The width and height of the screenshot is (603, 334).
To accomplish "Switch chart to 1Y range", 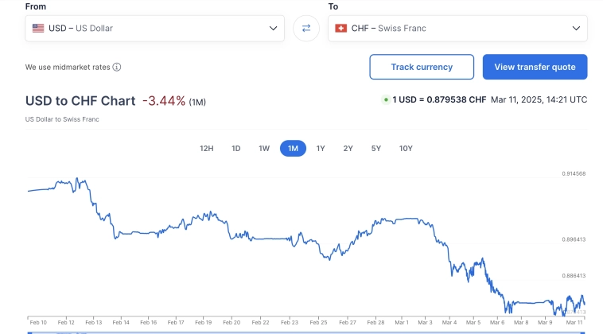I will pos(321,148).
